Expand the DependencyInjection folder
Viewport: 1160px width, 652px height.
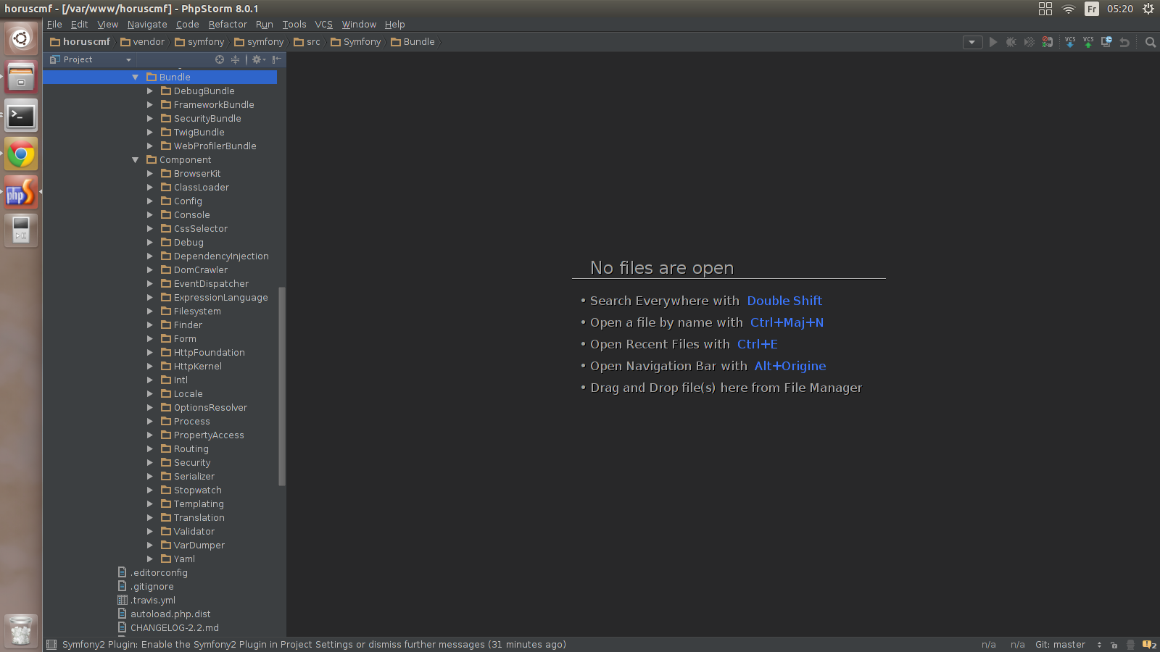pyautogui.click(x=150, y=256)
